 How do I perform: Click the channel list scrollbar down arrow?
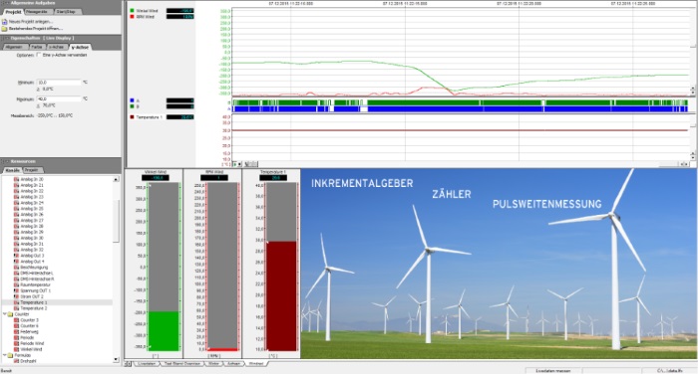click(x=117, y=360)
